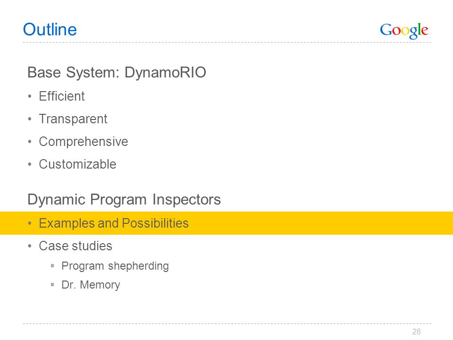The image size is (453, 340).
Task: Select the Program shepherding sub-item
Action: click(x=115, y=266)
